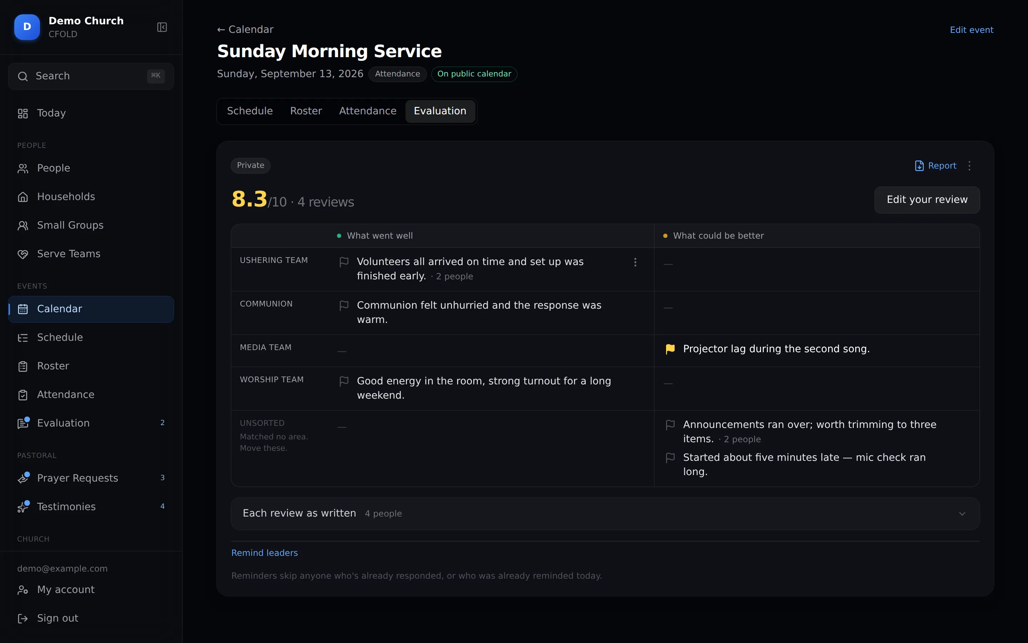The height and width of the screenshot is (643, 1028).
Task: Download Report document icon
Action: tap(919, 166)
